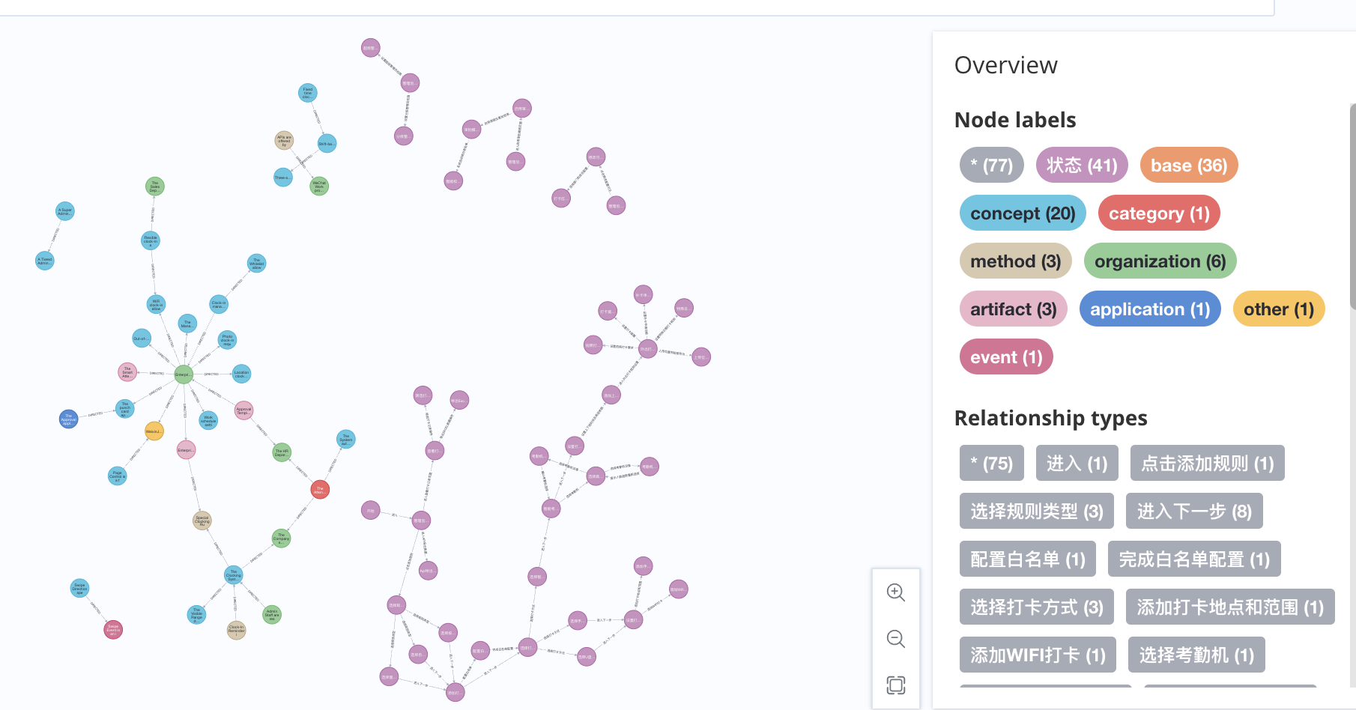Viewport: 1356px width, 710px height.
Task: Select the red category graph node
Action: coord(320,490)
